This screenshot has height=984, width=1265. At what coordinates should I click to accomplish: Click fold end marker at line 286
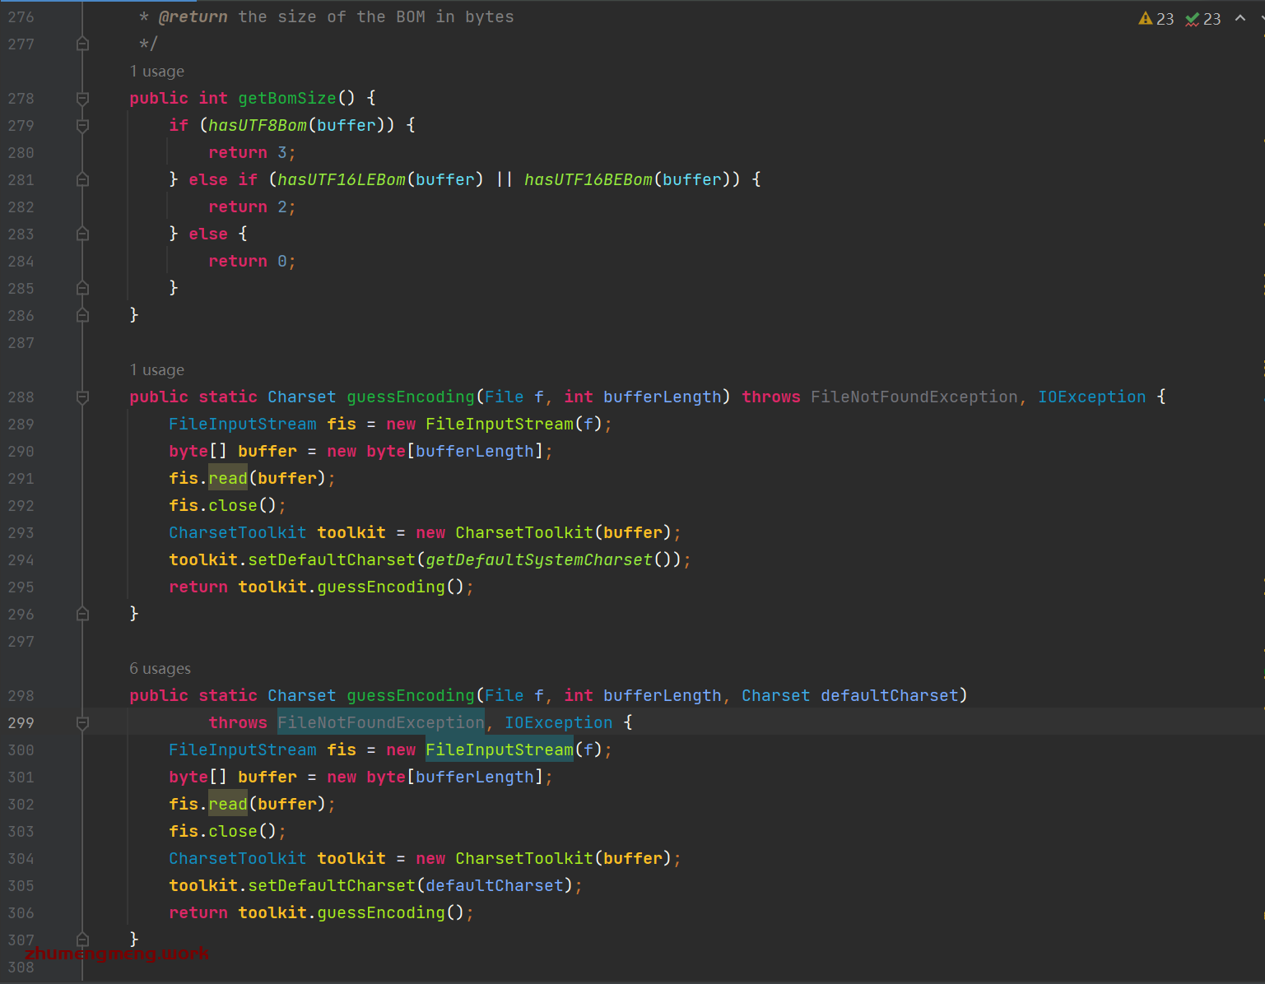click(x=82, y=315)
